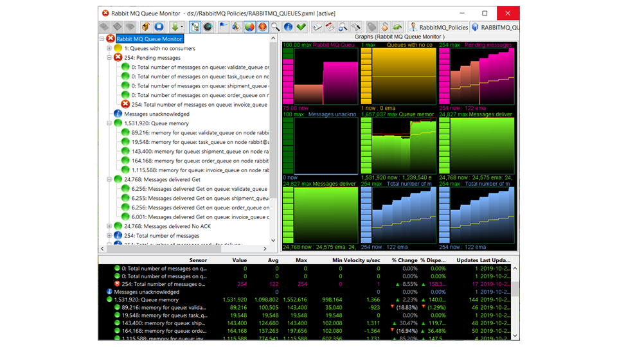Select 6,255 Messages delivered Get shipment_queue row
Image resolution: width=617 pixels, height=347 pixels.
click(x=201, y=199)
